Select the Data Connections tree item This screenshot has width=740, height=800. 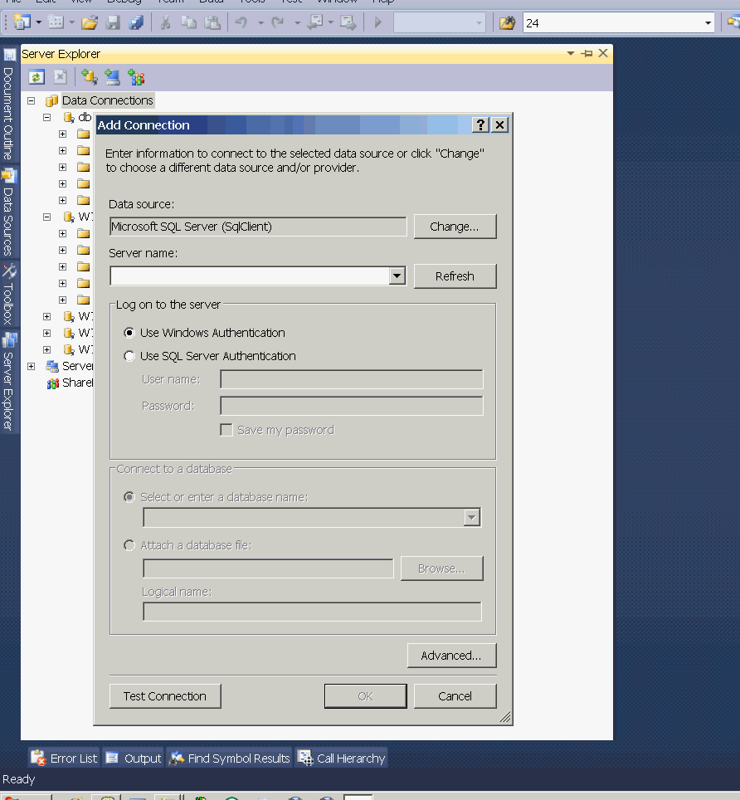click(x=108, y=100)
